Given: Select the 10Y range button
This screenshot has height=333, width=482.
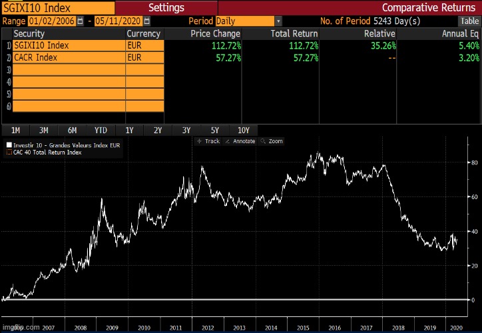Looking at the screenshot, I should tap(244, 130).
